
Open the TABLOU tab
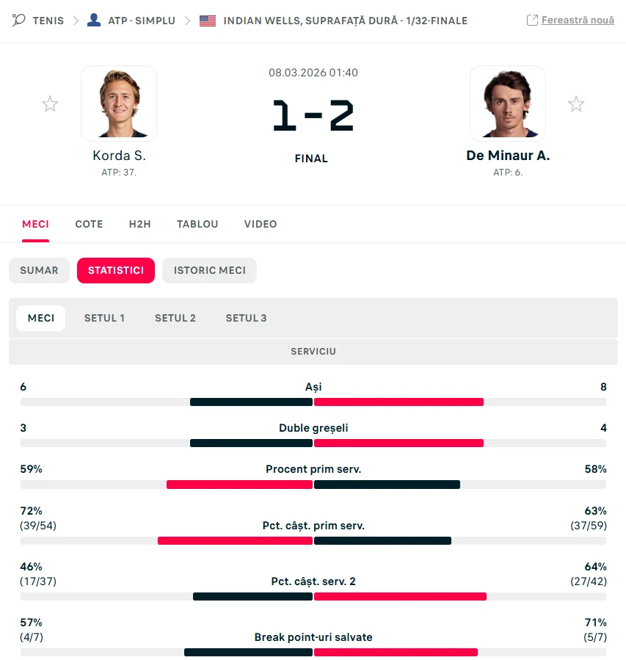click(x=197, y=224)
